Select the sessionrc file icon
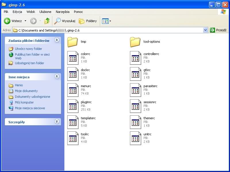Image resolution: width=230 pixels, height=172 pixels. (x=135, y=106)
